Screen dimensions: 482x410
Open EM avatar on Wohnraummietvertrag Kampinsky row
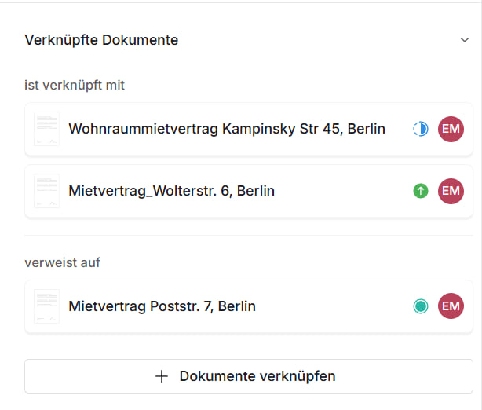(451, 129)
